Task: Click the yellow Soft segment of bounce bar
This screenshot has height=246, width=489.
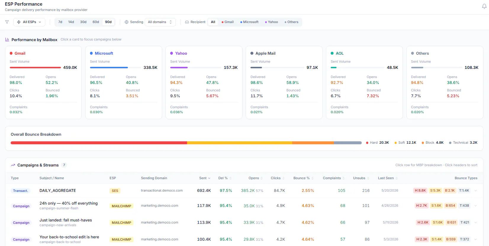Action: pyautogui.click(x=239, y=143)
